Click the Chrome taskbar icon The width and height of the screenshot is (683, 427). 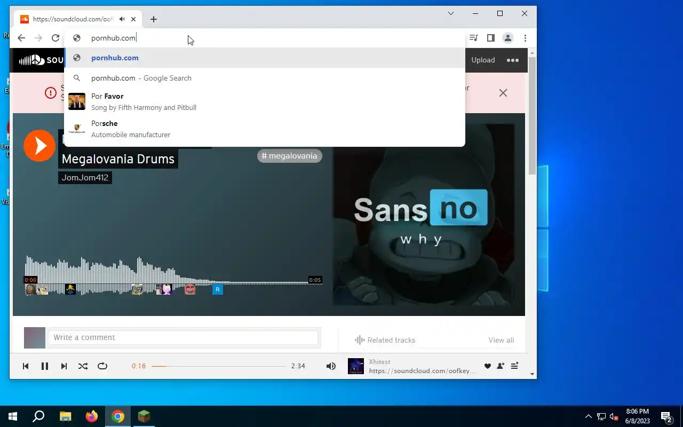click(x=118, y=416)
